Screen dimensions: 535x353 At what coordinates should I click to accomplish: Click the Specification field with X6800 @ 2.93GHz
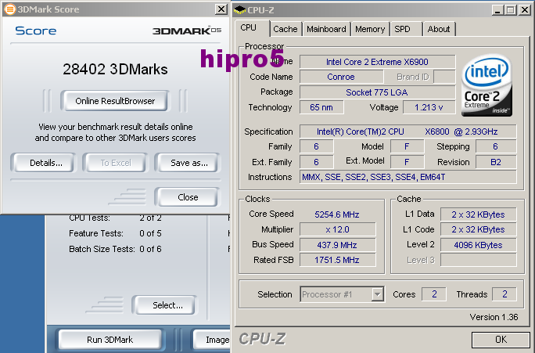(x=408, y=131)
